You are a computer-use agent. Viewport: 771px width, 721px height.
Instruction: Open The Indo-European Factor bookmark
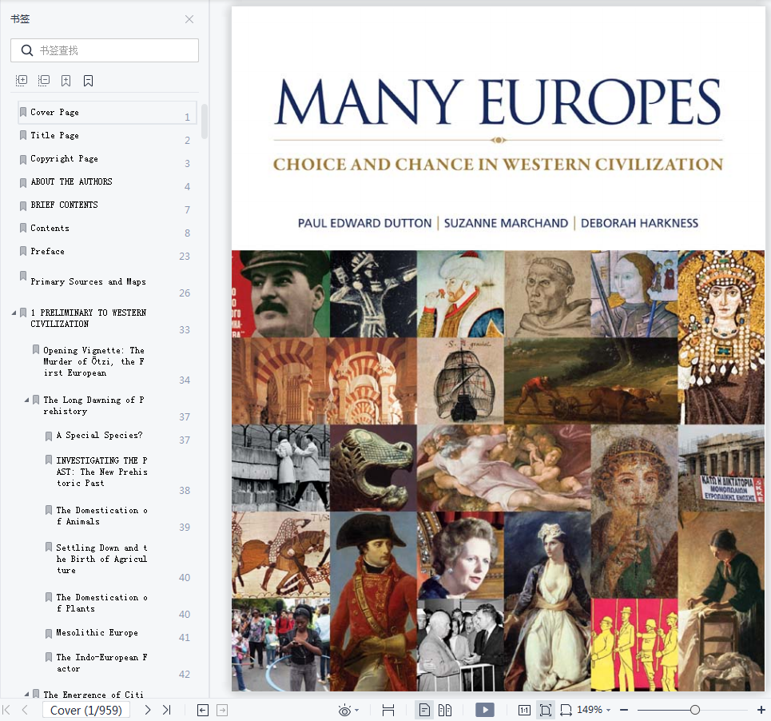pos(101,663)
